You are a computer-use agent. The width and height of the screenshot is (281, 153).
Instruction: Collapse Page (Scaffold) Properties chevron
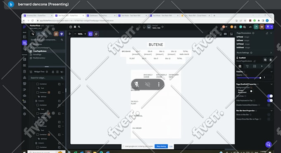click(271, 84)
